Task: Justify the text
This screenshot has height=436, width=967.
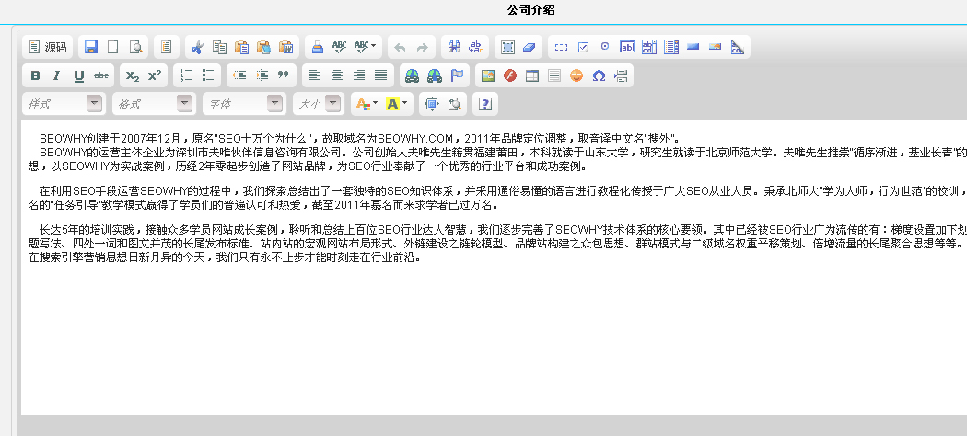Action: pyautogui.click(x=381, y=75)
